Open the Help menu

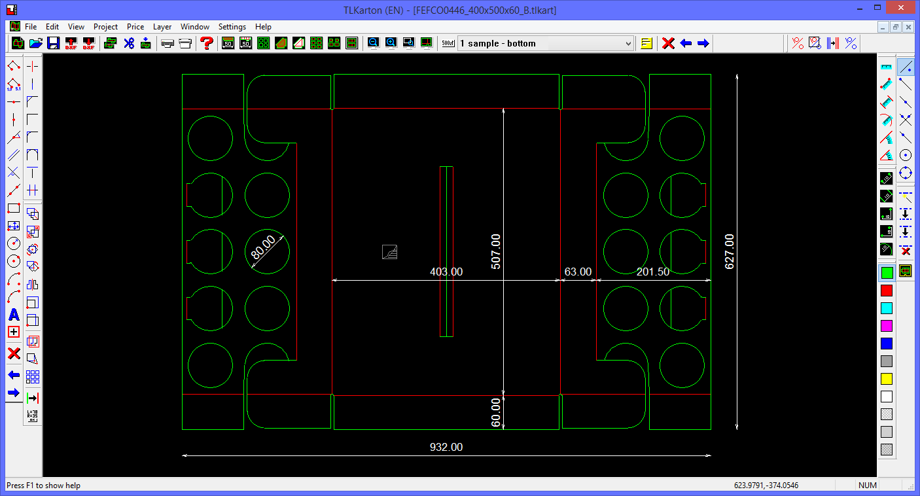263,27
